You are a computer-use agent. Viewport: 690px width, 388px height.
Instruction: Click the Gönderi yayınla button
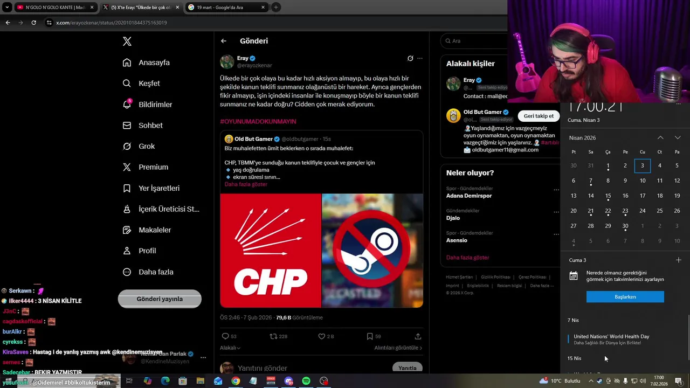pos(160,299)
